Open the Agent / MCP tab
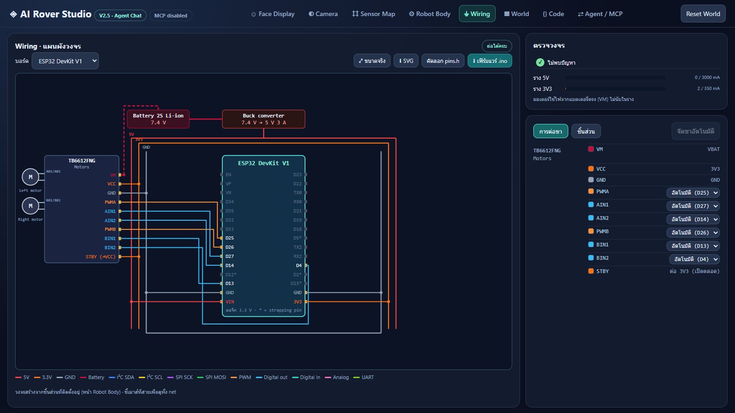The height and width of the screenshot is (413, 735). pos(600,14)
